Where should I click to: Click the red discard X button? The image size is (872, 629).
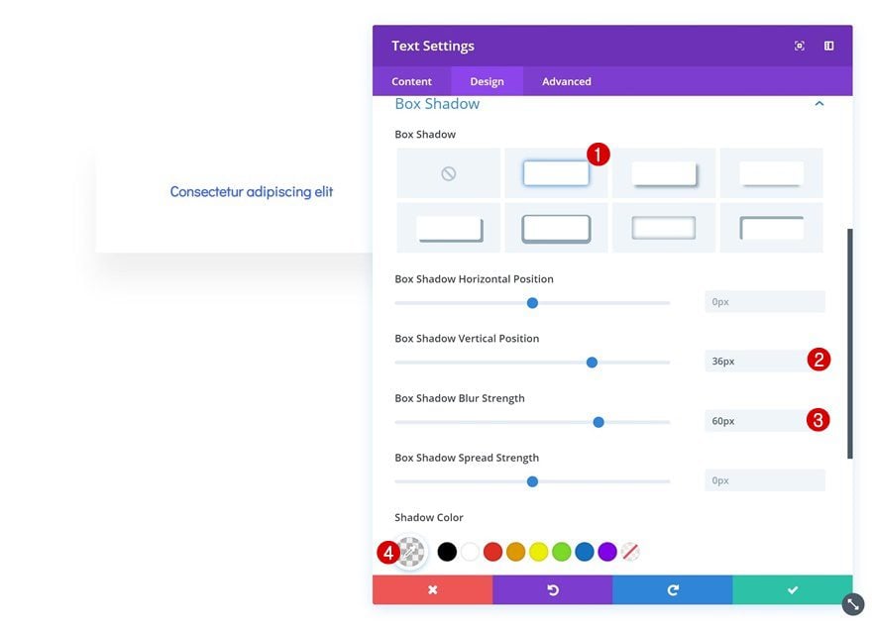(x=433, y=589)
